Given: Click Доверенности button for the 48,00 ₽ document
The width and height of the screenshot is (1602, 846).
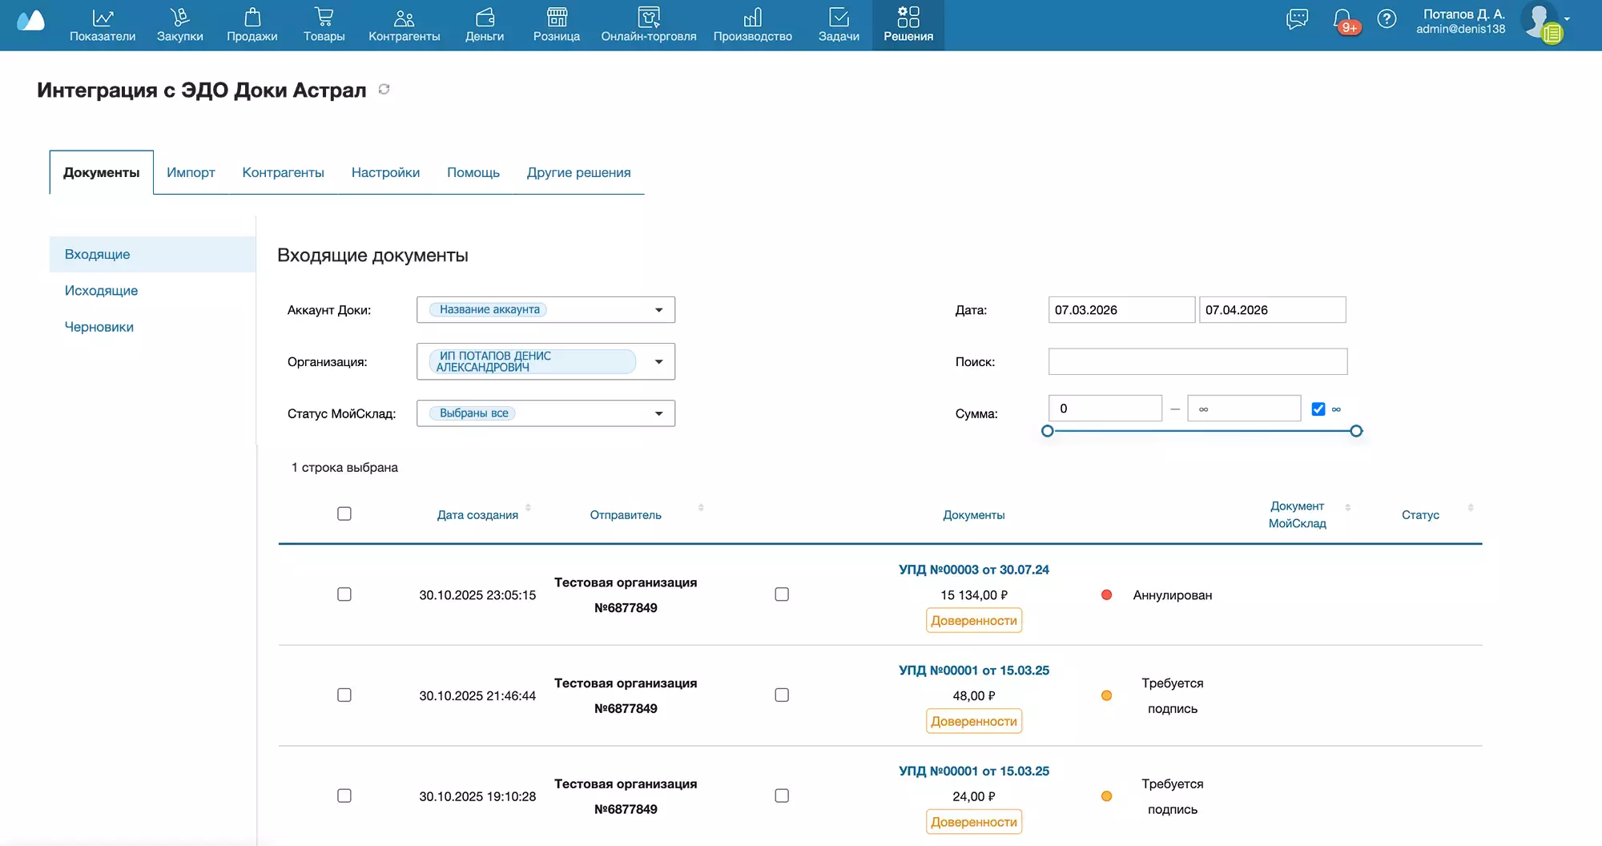Looking at the screenshot, I should [973, 721].
